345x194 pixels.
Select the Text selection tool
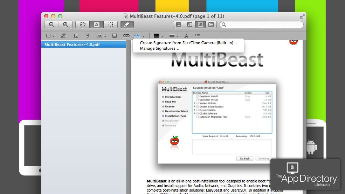coord(97,25)
